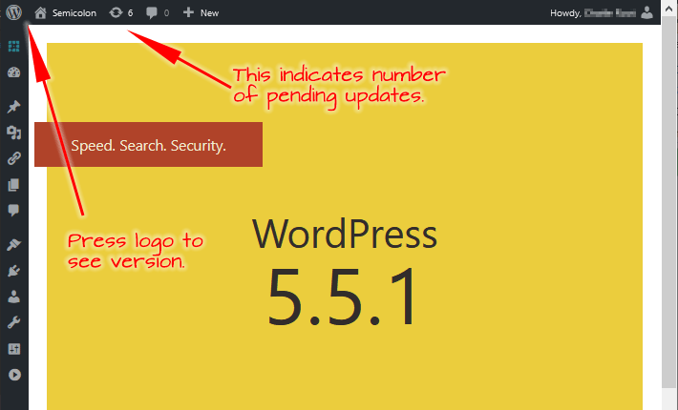Click the Speed. Search. Security. banner
678x410 pixels.
(148, 145)
